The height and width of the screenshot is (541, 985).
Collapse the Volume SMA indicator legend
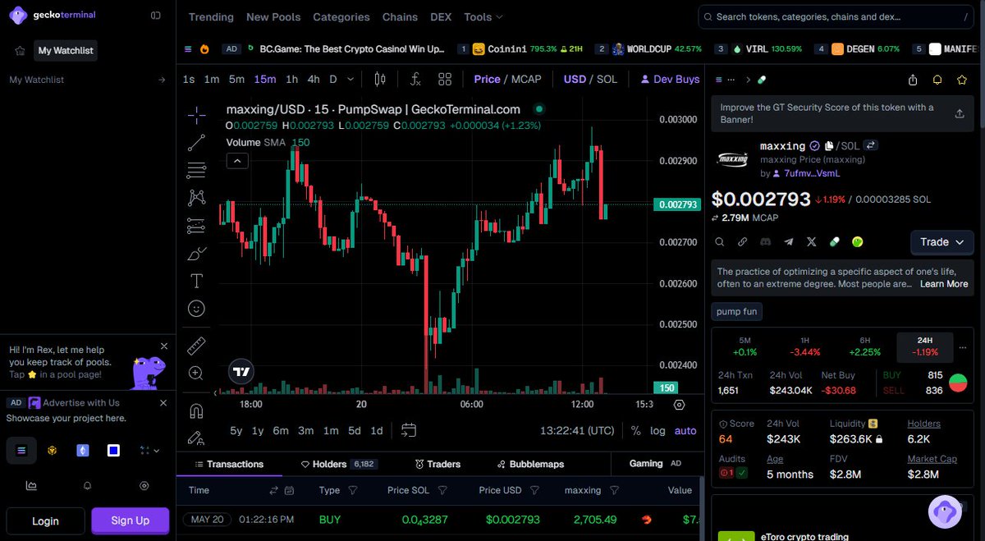237,161
